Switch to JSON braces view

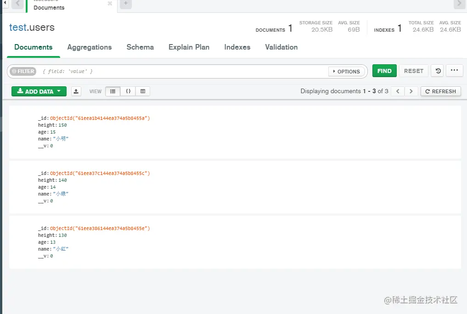128,91
